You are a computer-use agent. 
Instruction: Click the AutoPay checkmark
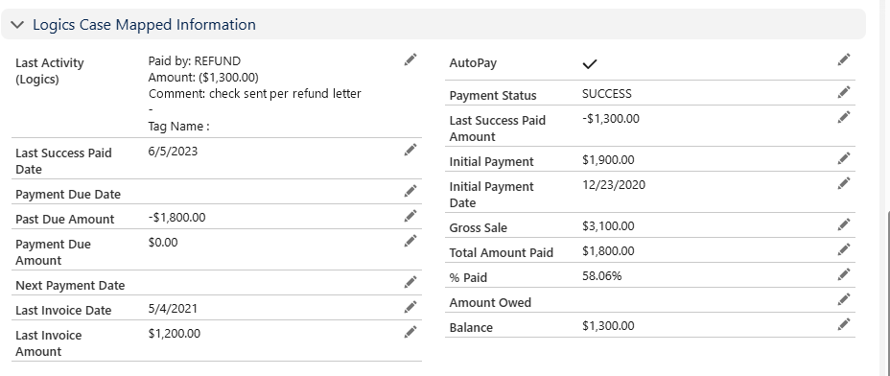590,64
